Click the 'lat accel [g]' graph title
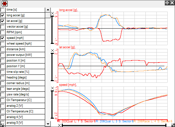175x127 pixels. click(x=67, y=47)
